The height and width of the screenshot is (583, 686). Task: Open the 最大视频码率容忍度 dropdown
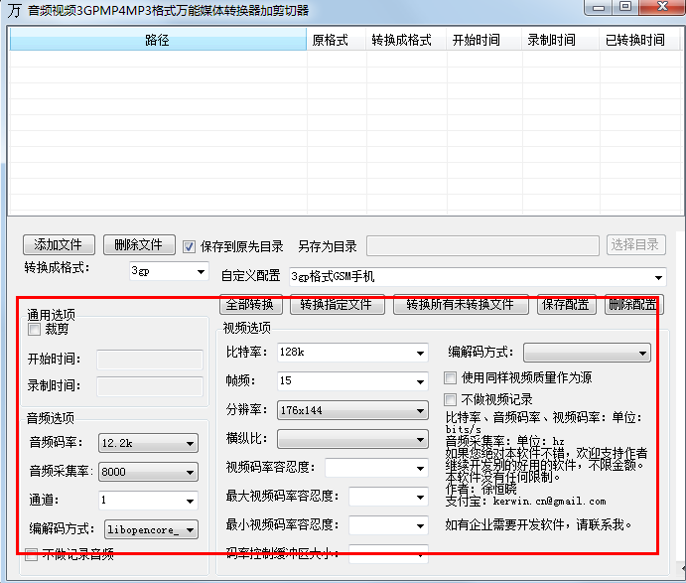click(388, 497)
